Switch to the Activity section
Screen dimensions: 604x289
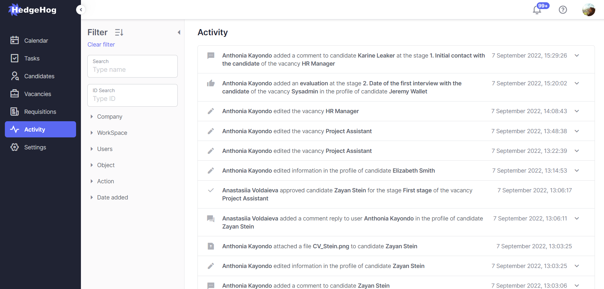35,129
